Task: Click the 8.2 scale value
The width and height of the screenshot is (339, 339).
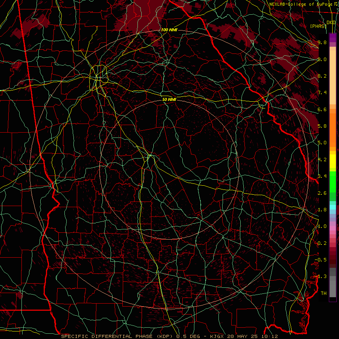Action: (322, 76)
